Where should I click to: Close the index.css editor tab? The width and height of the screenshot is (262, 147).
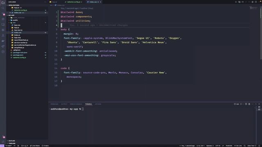point(100,2)
